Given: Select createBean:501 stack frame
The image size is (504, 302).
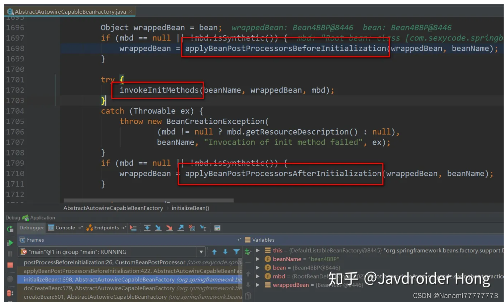Looking at the screenshot, I should click(x=130, y=297).
